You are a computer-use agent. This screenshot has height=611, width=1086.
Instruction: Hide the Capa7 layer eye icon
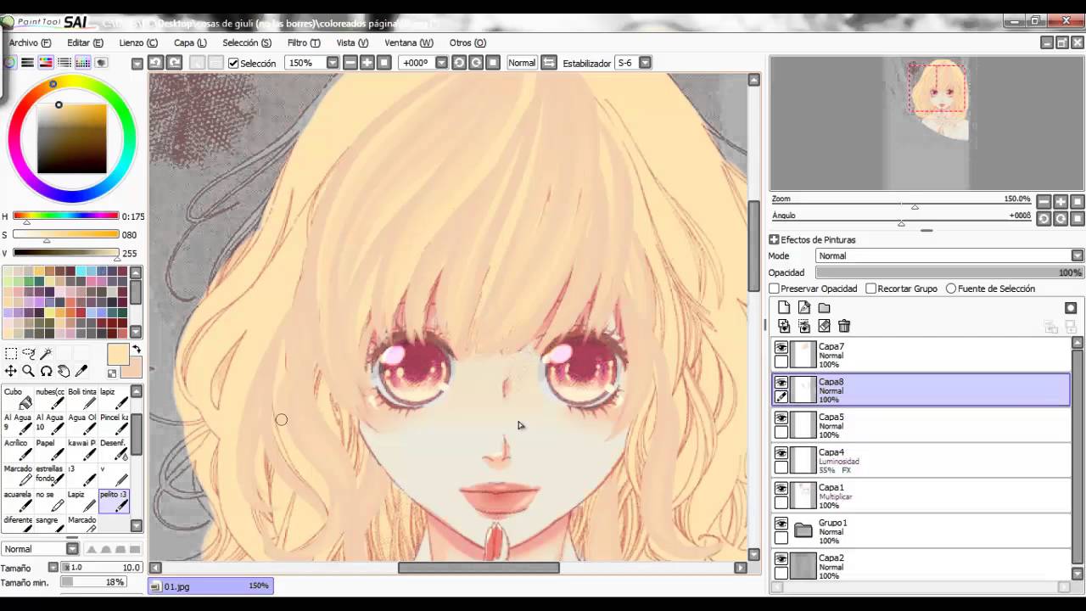tap(781, 347)
